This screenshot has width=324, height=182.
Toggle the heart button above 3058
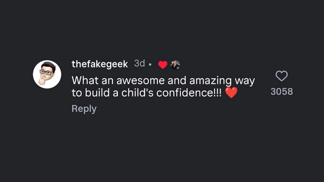(282, 76)
